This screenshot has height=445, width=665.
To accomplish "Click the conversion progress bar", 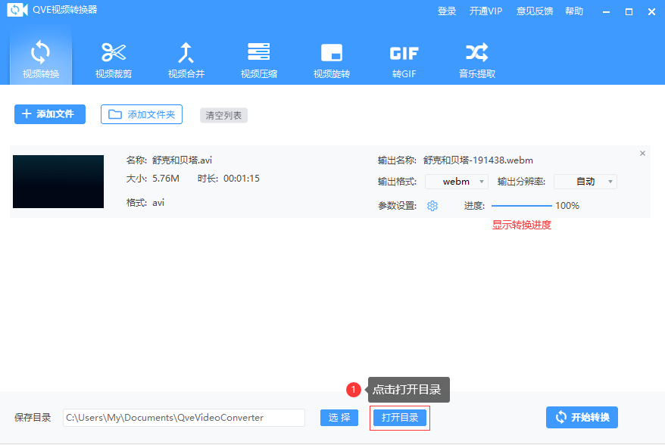I will point(522,206).
